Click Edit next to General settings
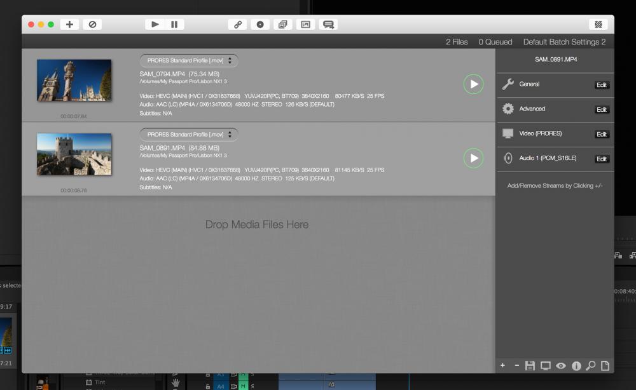Viewport: 636px width, 390px height. tap(602, 85)
